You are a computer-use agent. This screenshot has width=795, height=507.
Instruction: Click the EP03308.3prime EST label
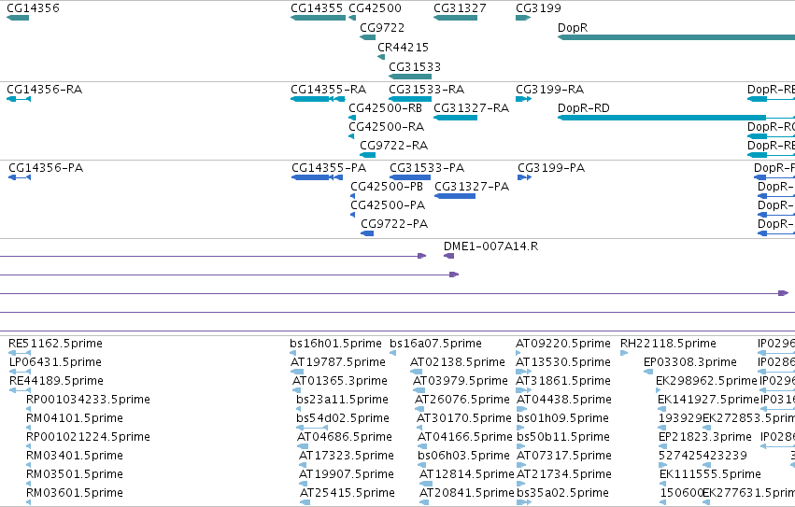click(690, 362)
